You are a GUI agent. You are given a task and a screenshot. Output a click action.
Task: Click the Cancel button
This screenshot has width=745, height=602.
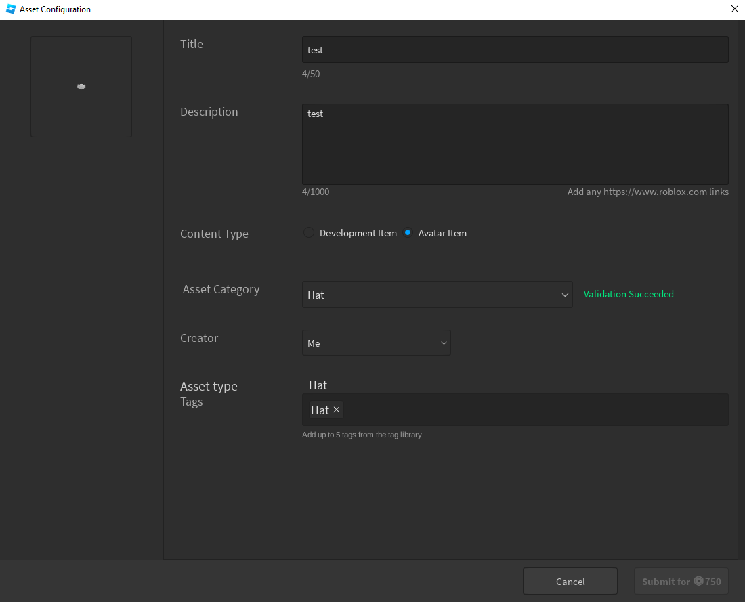click(x=570, y=581)
